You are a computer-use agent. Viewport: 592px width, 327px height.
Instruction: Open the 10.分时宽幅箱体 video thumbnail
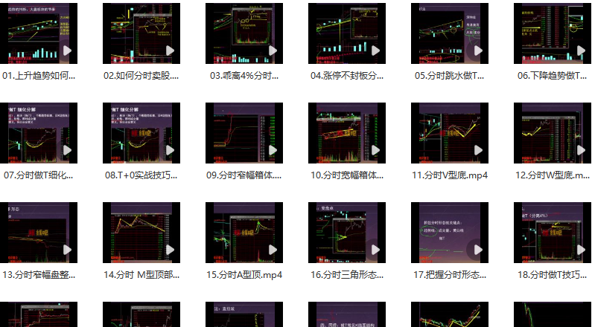click(x=347, y=133)
